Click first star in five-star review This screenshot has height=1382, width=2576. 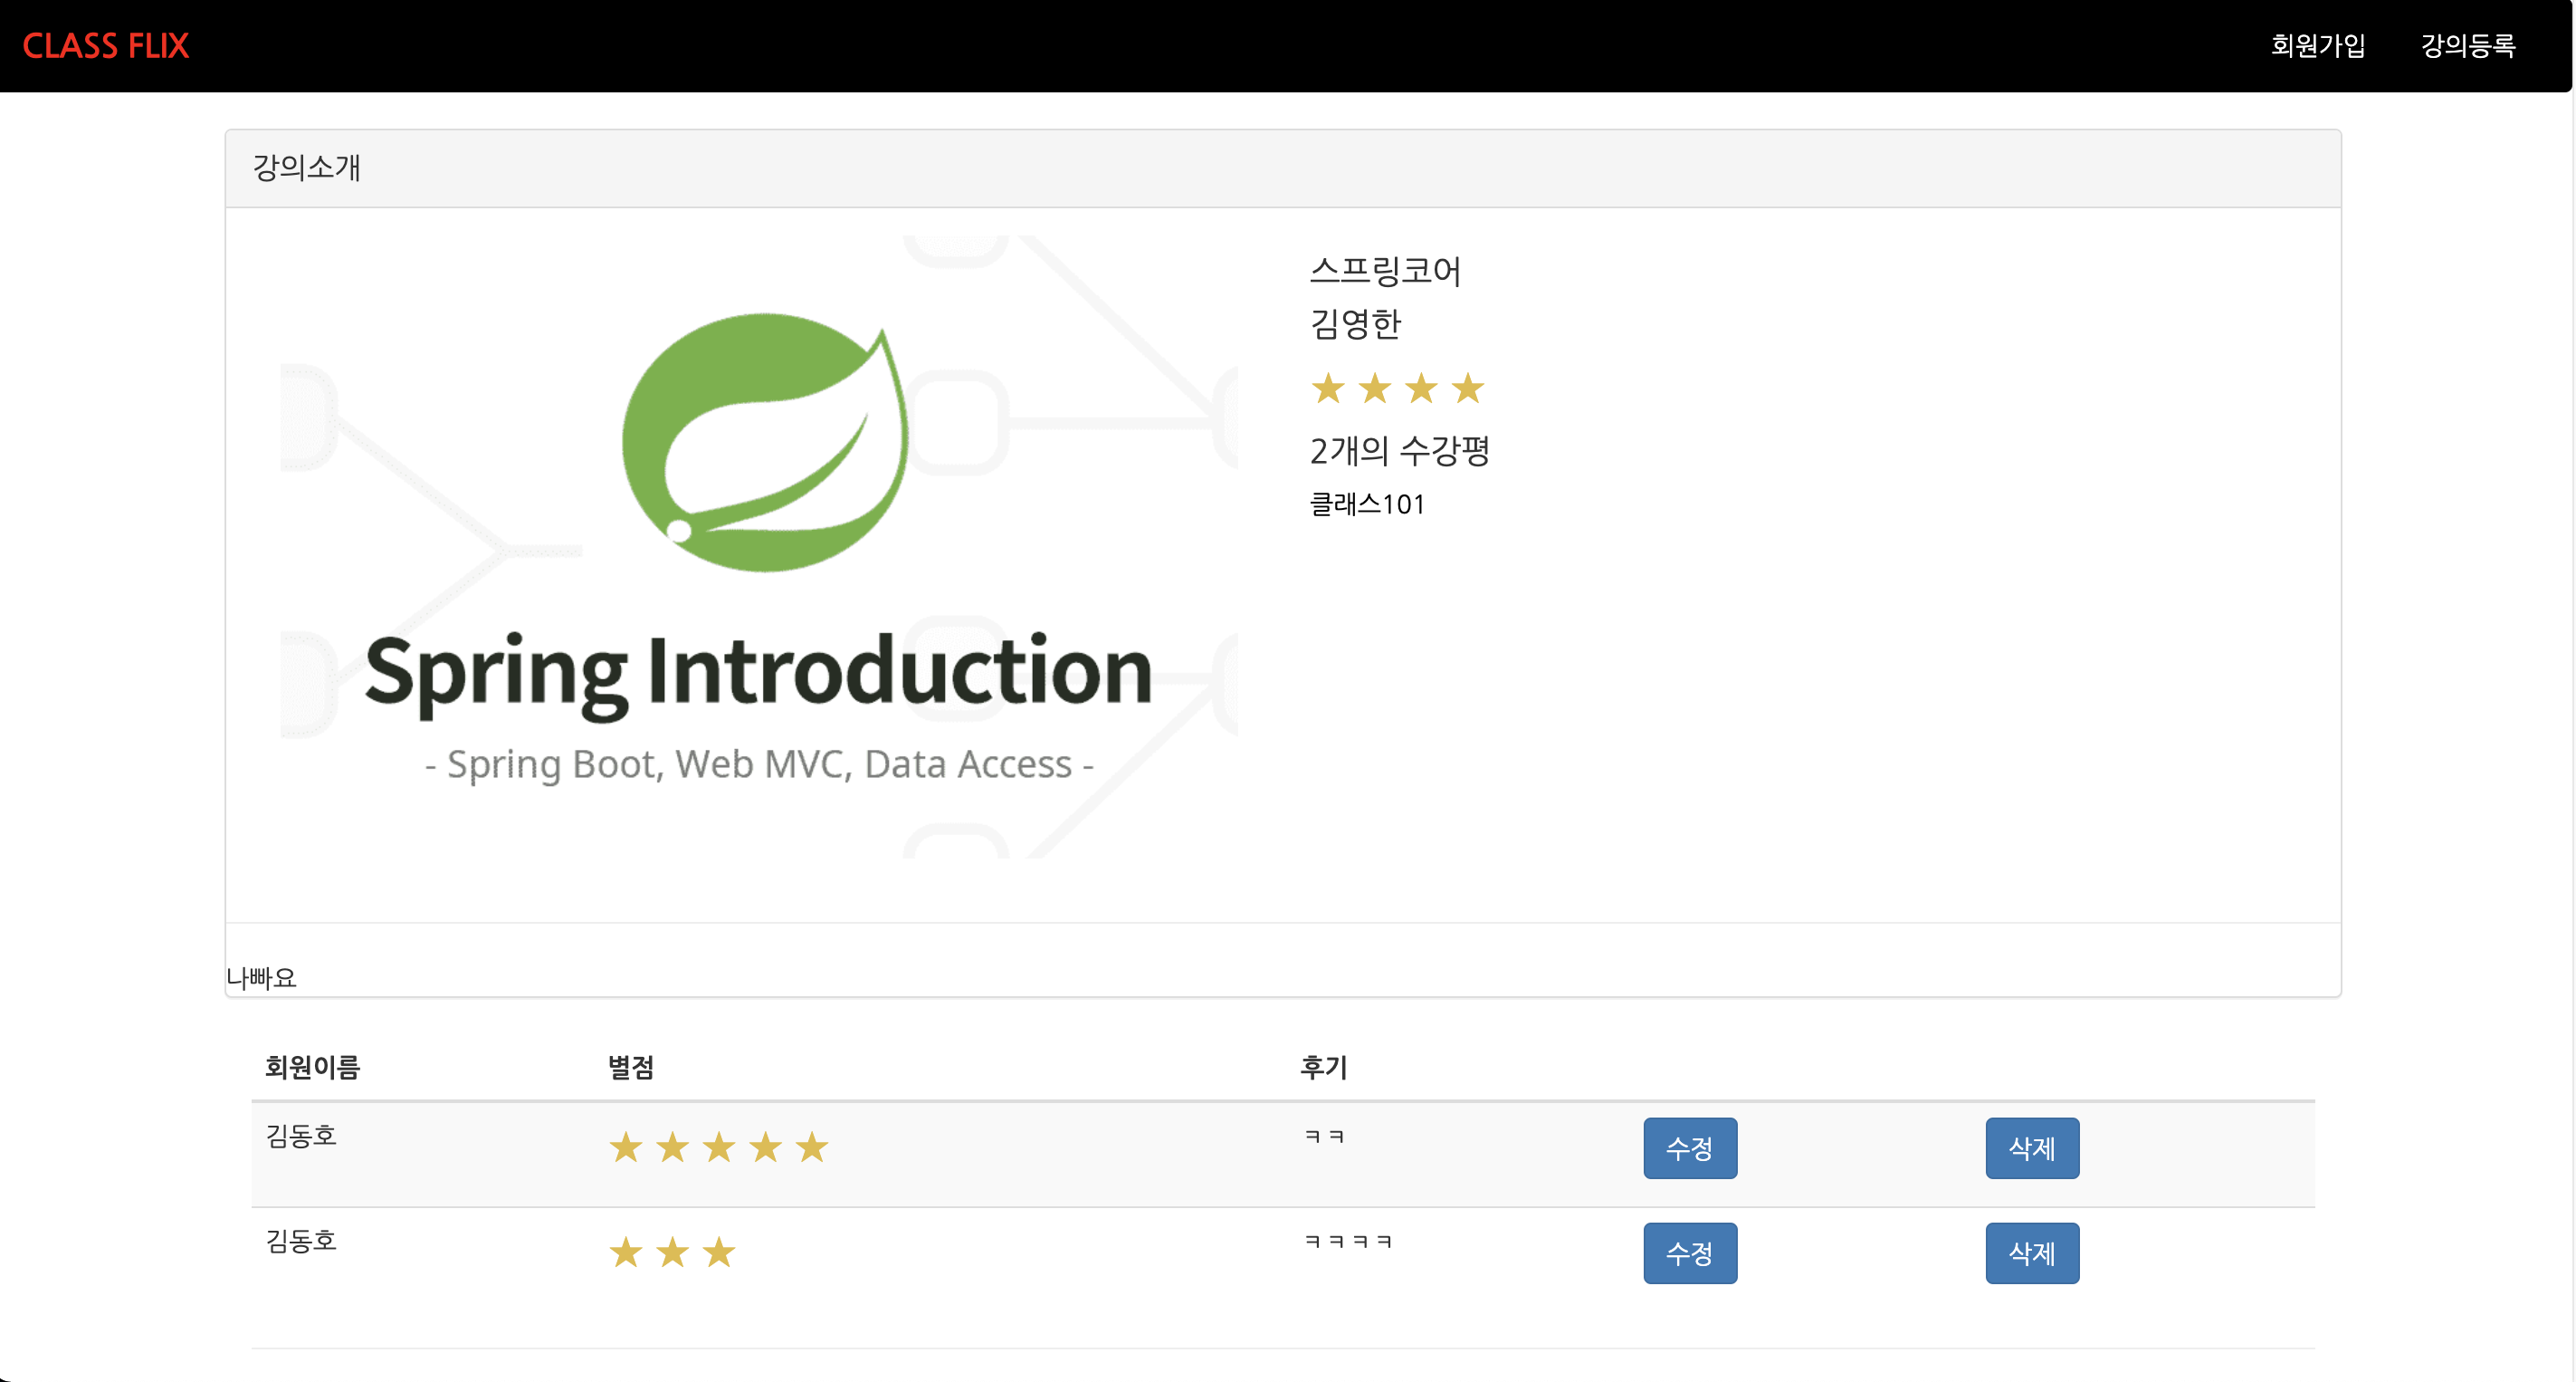coord(626,1147)
